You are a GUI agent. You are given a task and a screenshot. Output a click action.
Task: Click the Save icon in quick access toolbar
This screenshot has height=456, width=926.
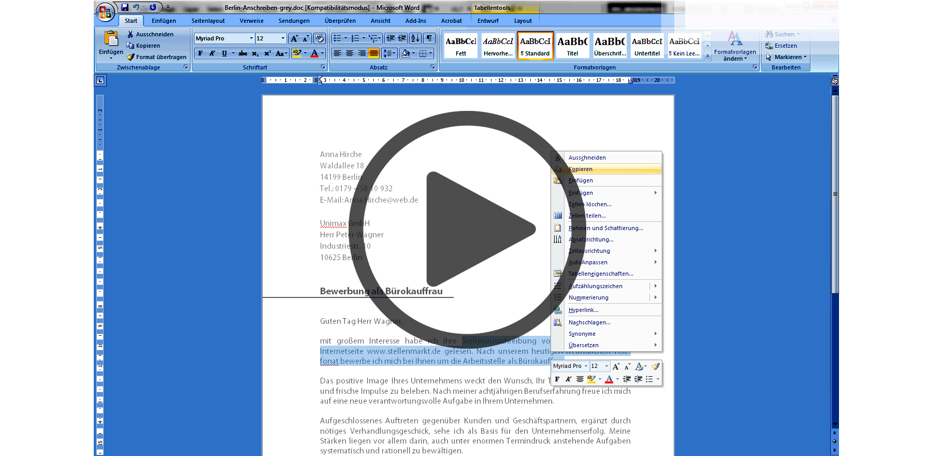[x=125, y=7]
